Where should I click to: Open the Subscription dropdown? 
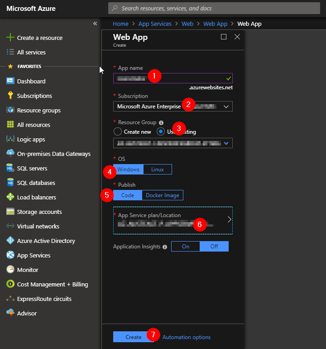173,107
